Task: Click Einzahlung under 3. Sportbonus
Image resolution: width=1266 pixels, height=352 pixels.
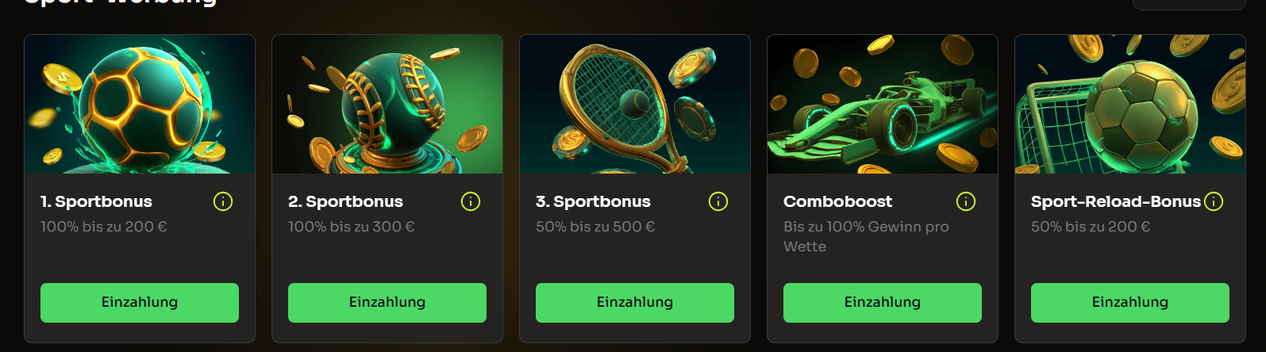Action: tap(635, 303)
